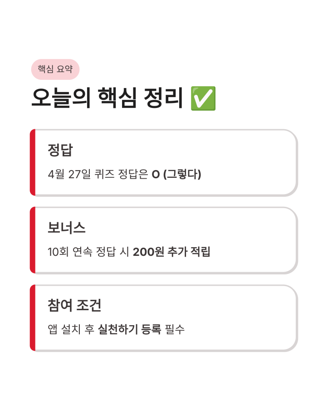Click the bold 200원 추가 적립 text
328x410 pixels.
pyautogui.click(x=171, y=252)
